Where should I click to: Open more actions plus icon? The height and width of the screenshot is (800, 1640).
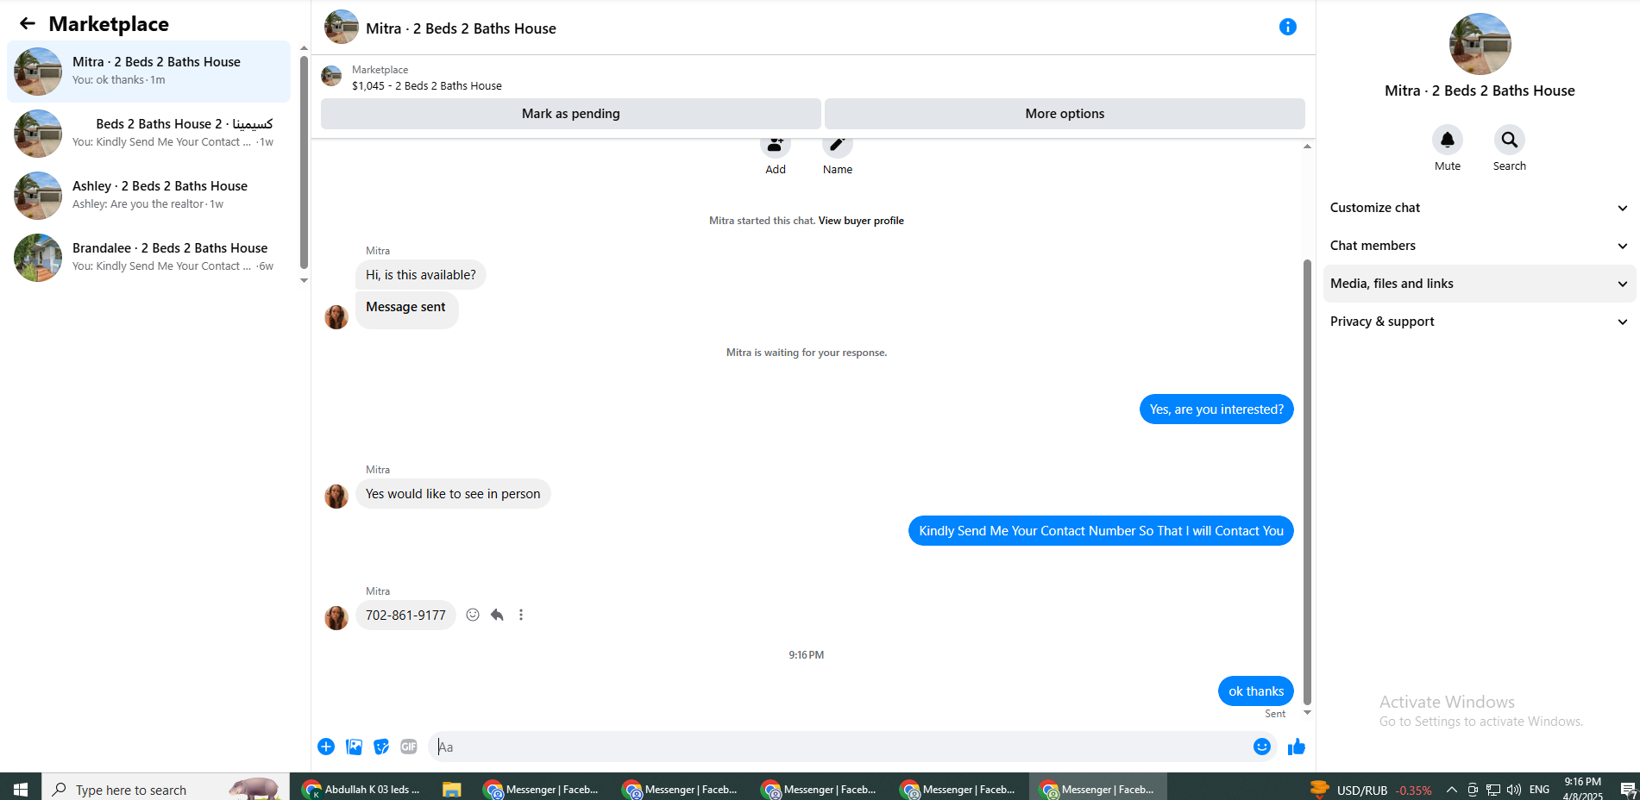[326, 747]
